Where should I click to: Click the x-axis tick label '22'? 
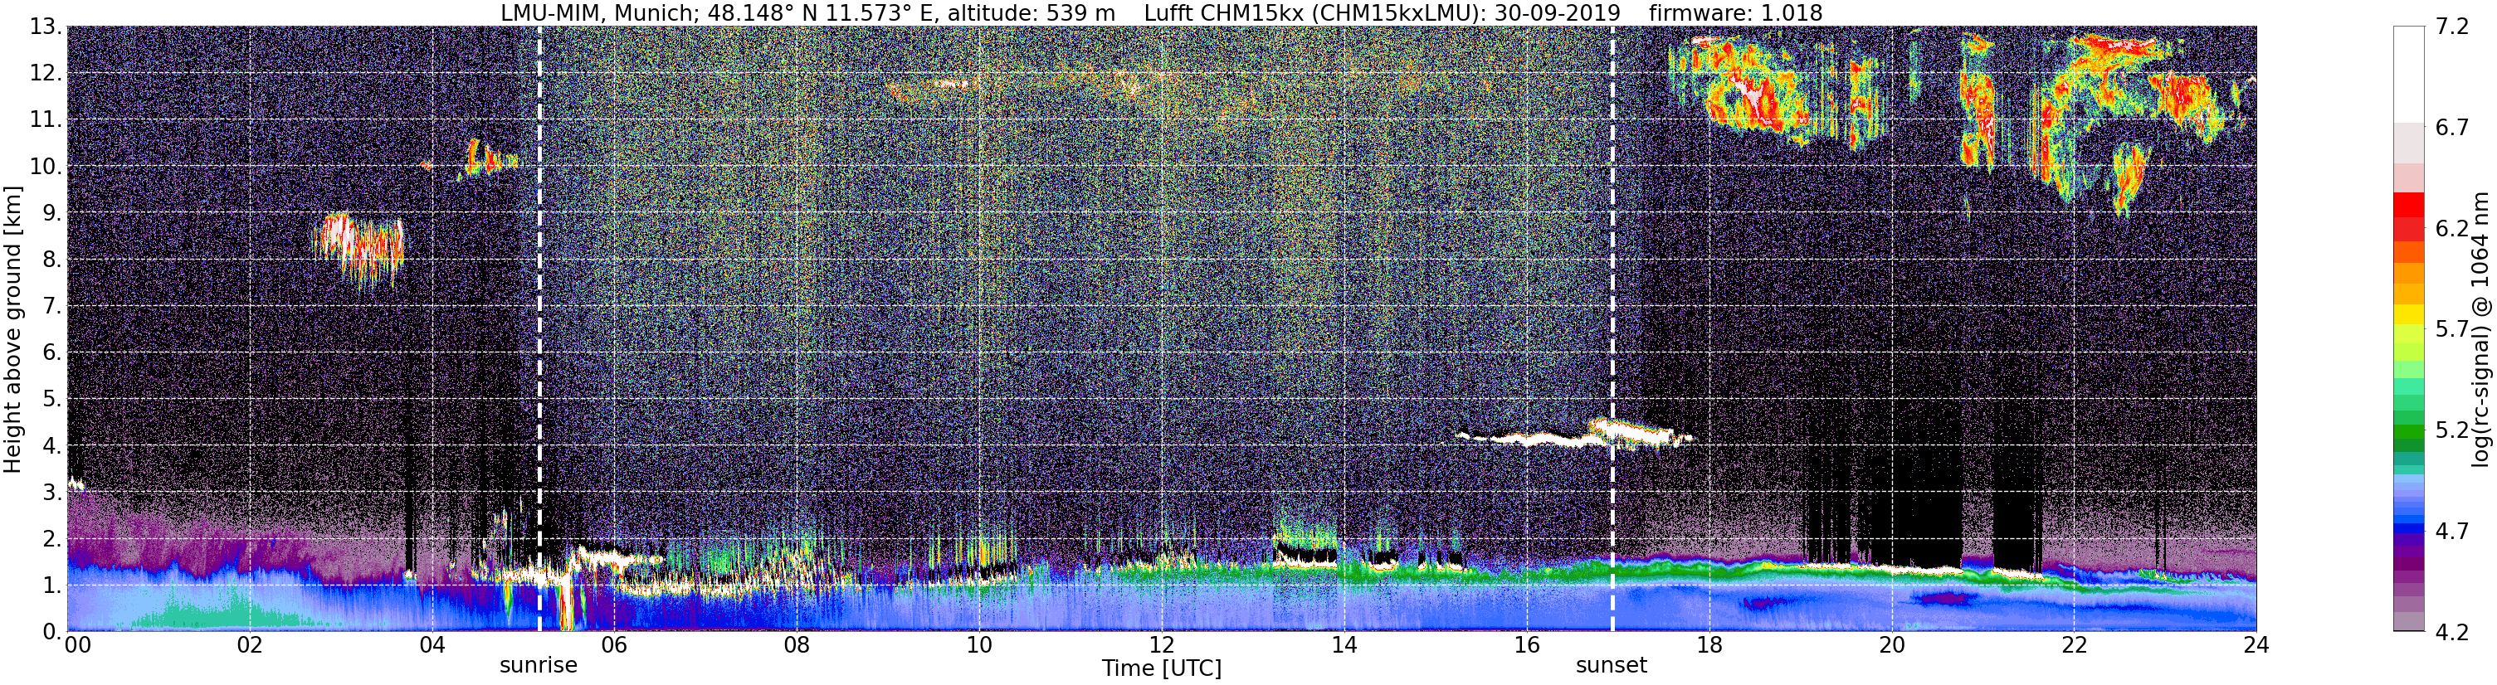[x=2074, y=645]
